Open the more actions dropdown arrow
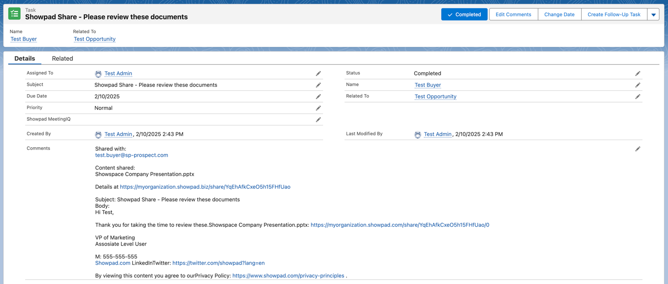Viewport: 668px width, 284px height. [x=653, y=15]
